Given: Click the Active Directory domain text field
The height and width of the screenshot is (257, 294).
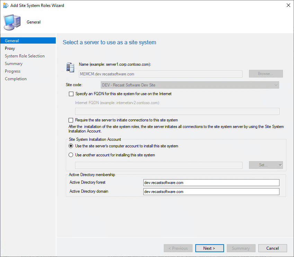Looking at the screenshot, I should coord(211,192).
